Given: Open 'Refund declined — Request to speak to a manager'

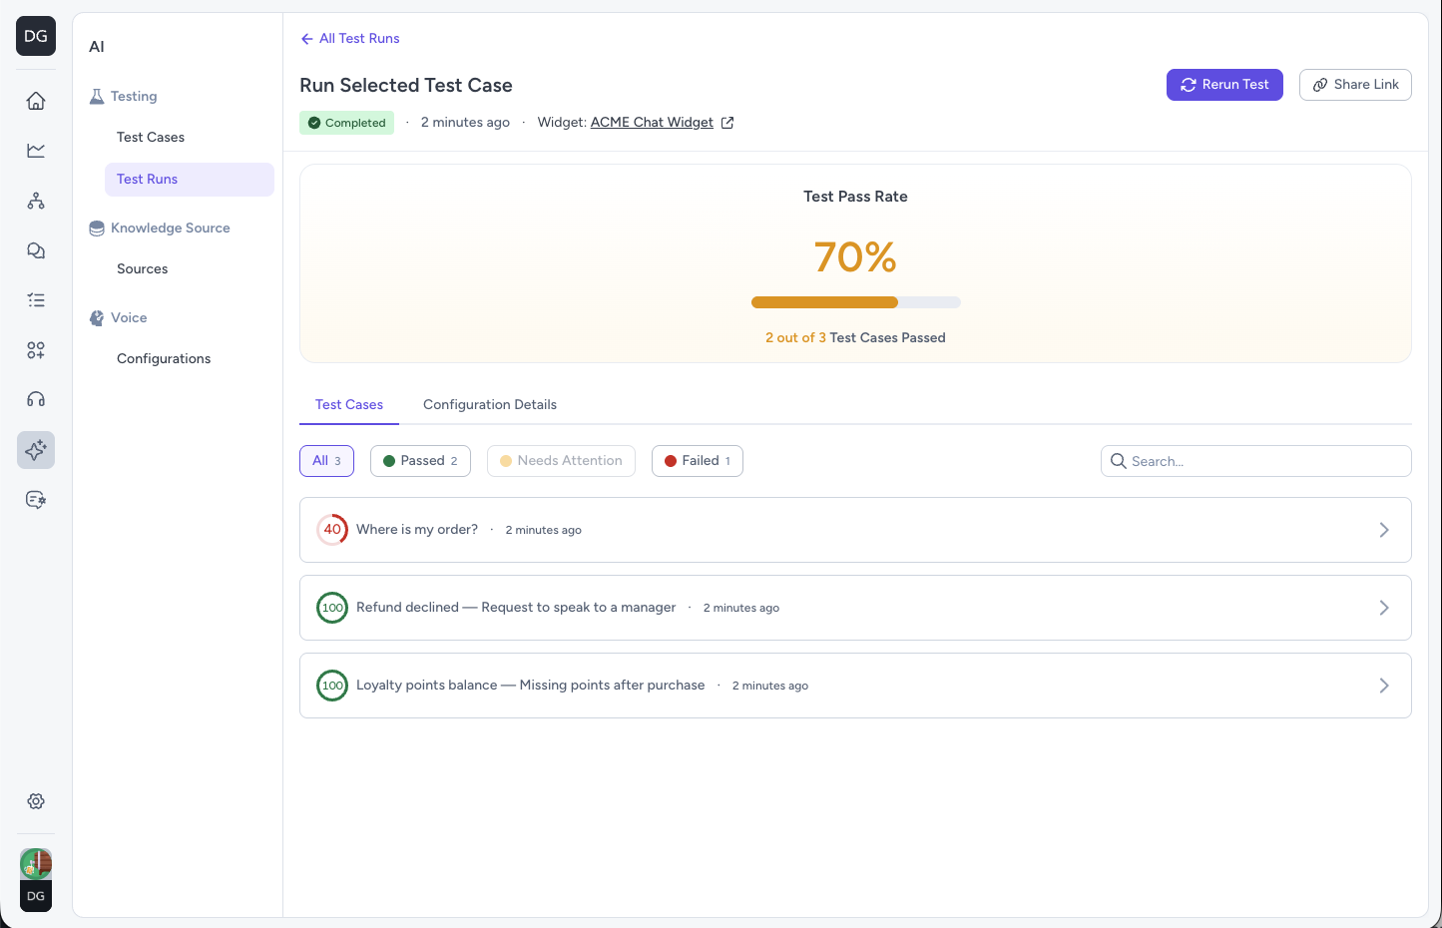Looking at the screenshot, I should (x=855, y=608).
